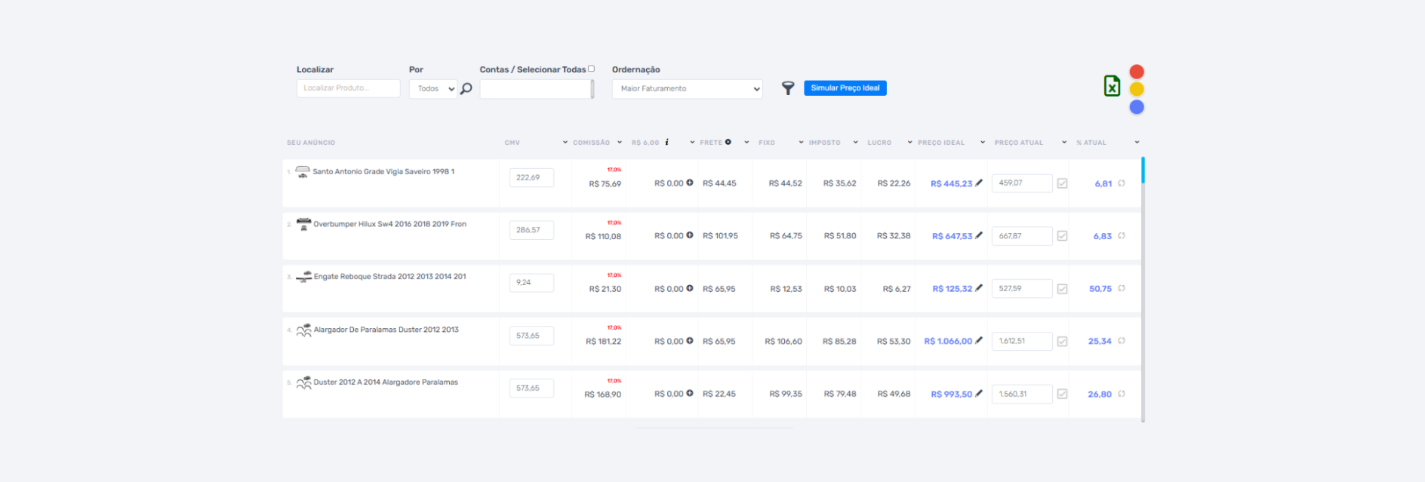1425x482 pixels.
Task: Click plus icon next to Saveiro's R$ 0,00
Action: pos(690,183)
